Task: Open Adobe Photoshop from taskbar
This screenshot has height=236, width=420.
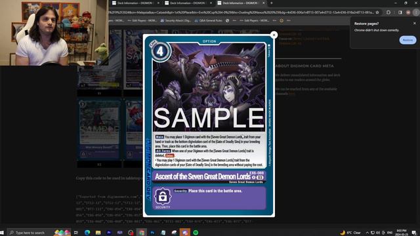Action: pyautogui.click(x=152, y=233)
